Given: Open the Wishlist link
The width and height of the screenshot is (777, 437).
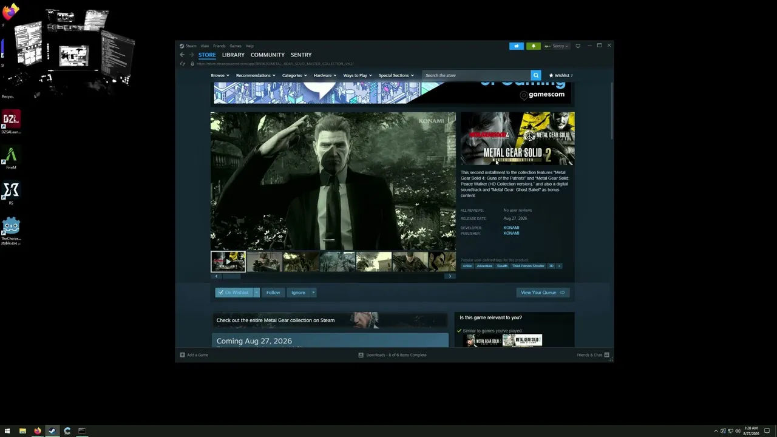Looking at the screenshot, I should (561, 75).
